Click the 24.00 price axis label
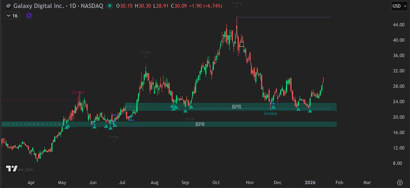This screenshot has height=188, width=410. pos(398,102)
